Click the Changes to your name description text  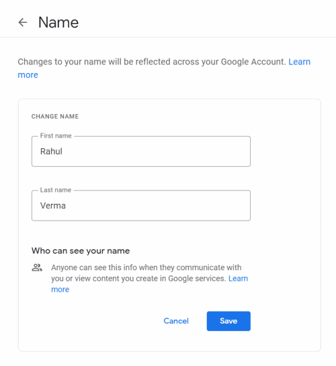tap(152, 62)
